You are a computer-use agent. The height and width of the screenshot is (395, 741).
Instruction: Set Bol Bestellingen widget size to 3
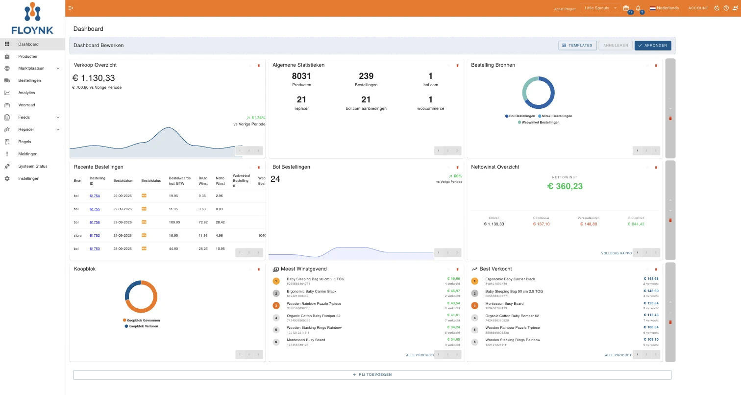click(457, 252)
